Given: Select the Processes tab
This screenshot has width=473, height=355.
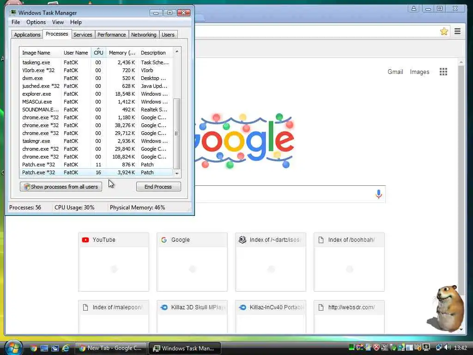Looking at the screenshot, I should (57, 34).
